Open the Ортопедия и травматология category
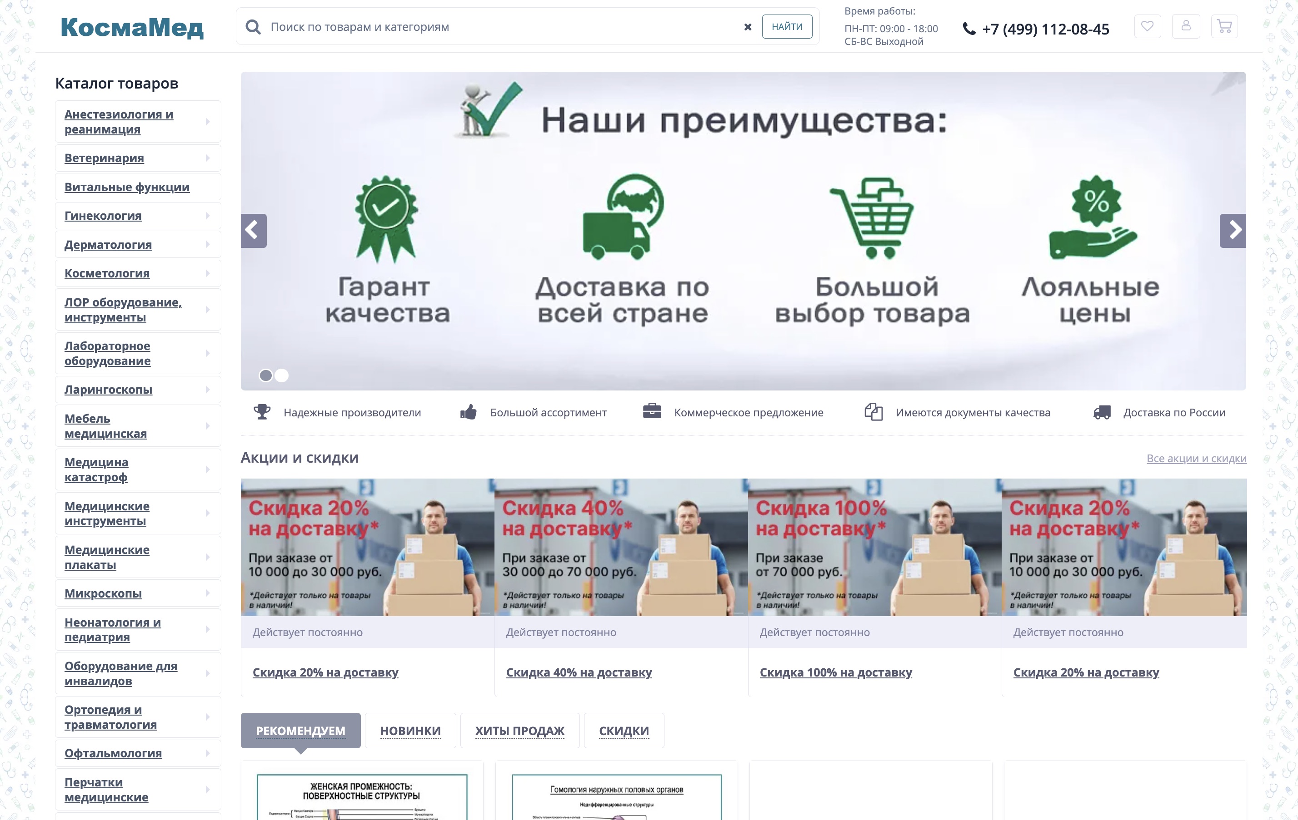 coord(110,716)
